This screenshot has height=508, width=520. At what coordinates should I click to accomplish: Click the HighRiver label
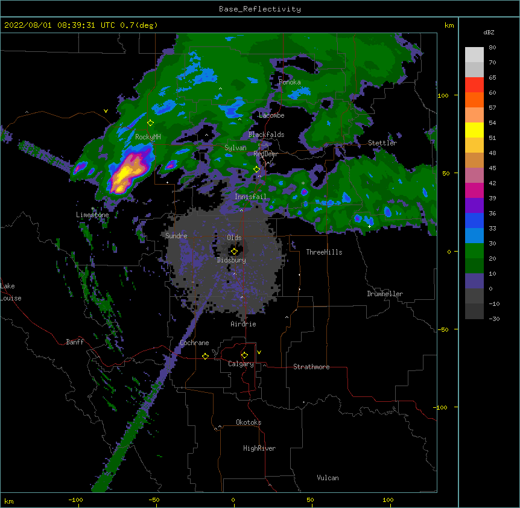259,448
